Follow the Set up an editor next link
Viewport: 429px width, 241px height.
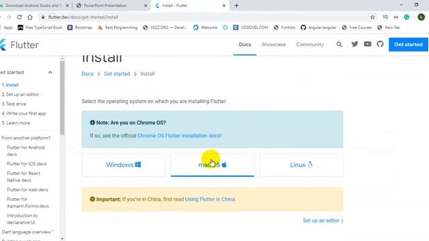[x=323, y=220]
